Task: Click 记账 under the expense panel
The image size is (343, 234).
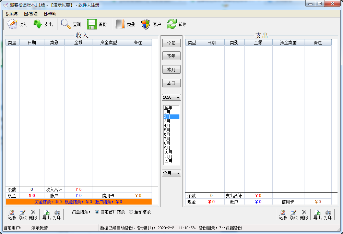Action: (283, 215)
